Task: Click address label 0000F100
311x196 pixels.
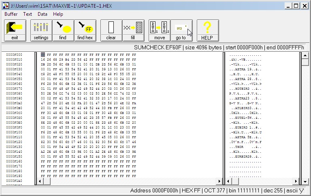Action: (x=14, y=132)
